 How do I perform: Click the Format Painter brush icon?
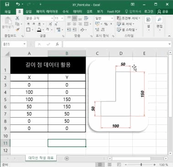coord(17,29)
